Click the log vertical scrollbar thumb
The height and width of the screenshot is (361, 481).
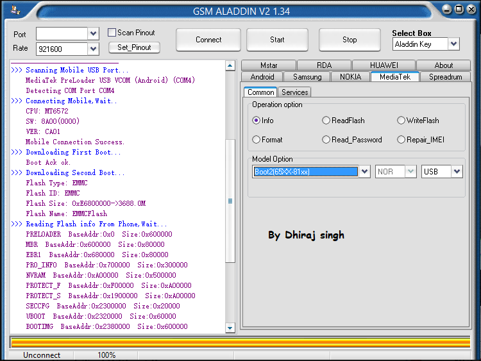coord(230,201)
